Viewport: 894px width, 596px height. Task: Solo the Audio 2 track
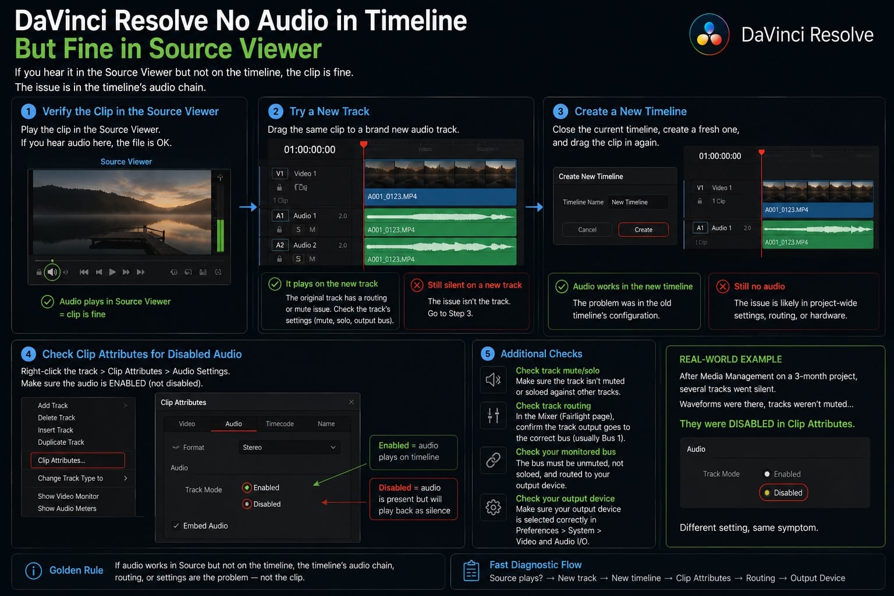(299, 258)
